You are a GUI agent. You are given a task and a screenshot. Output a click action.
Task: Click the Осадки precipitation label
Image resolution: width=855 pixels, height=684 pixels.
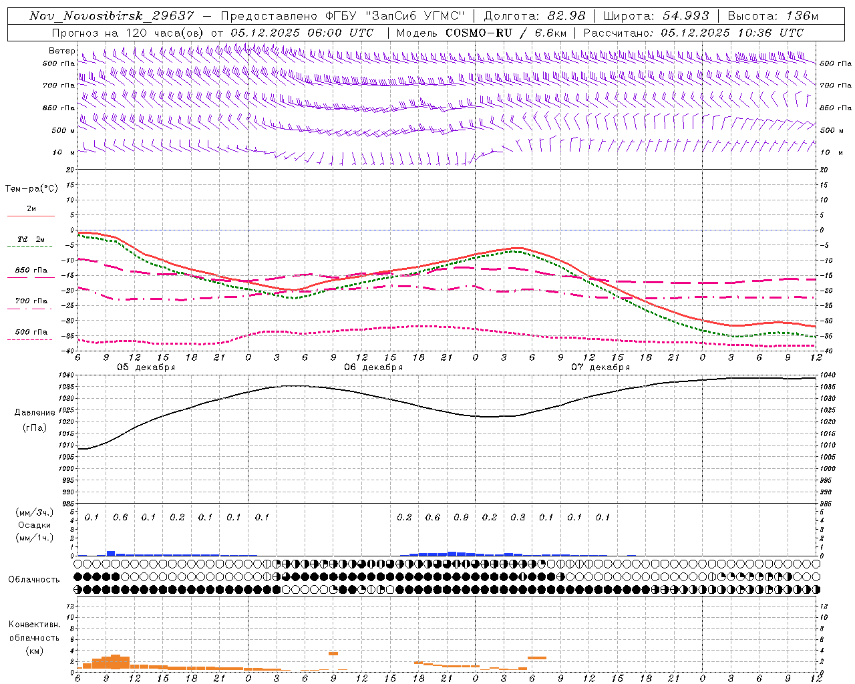tap(35, 525)
